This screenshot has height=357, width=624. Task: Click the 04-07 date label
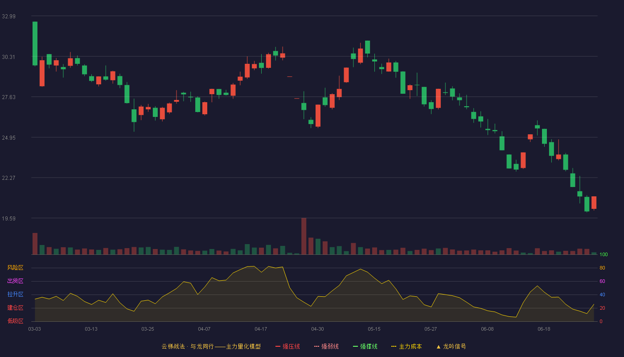[205, 329]
